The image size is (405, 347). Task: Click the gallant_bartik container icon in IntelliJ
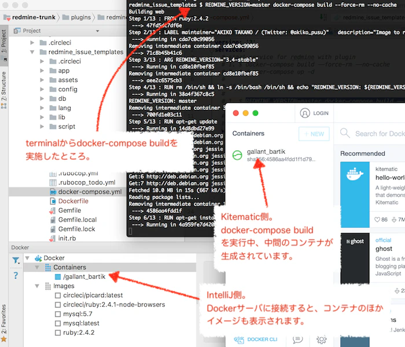point(58,277)
